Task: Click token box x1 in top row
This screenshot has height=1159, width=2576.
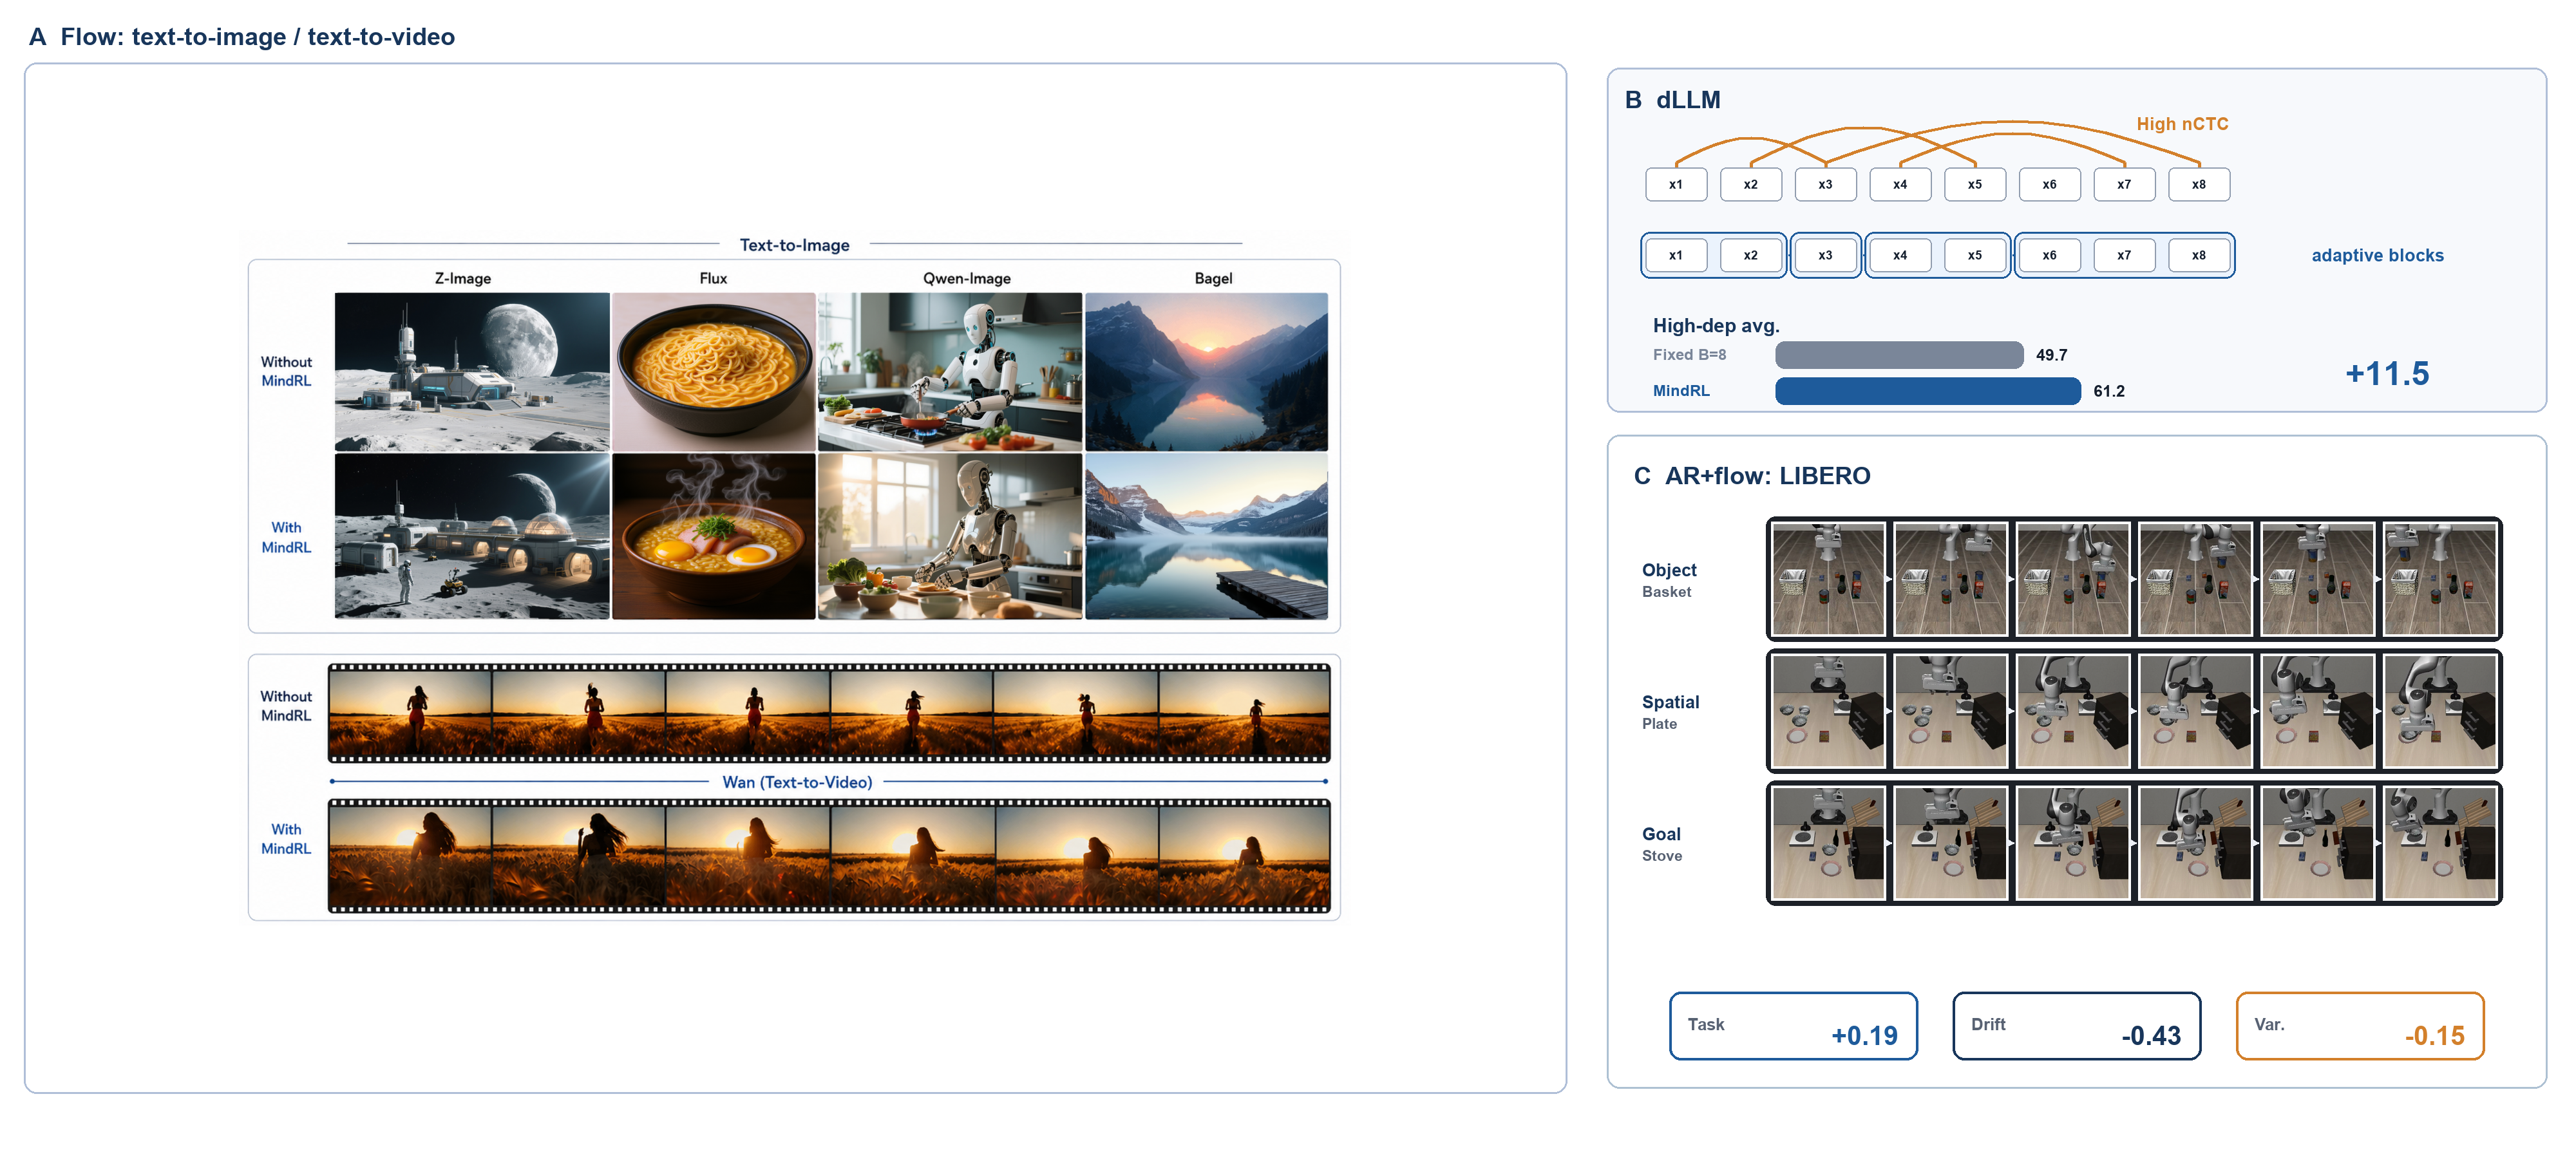Action: pos(1676,184)
